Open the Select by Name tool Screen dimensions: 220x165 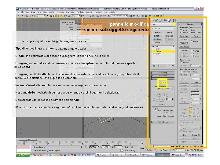(51, 16)
